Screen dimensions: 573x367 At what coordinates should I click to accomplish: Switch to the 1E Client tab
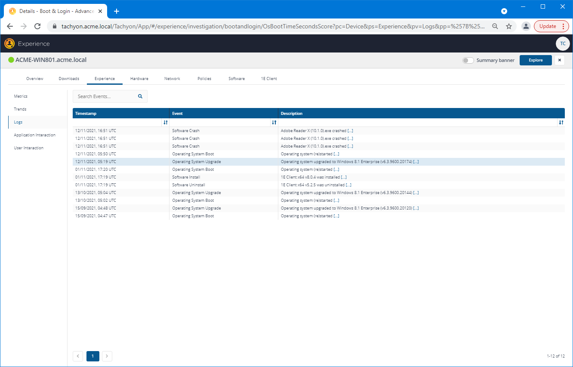[x=269, y=79]
